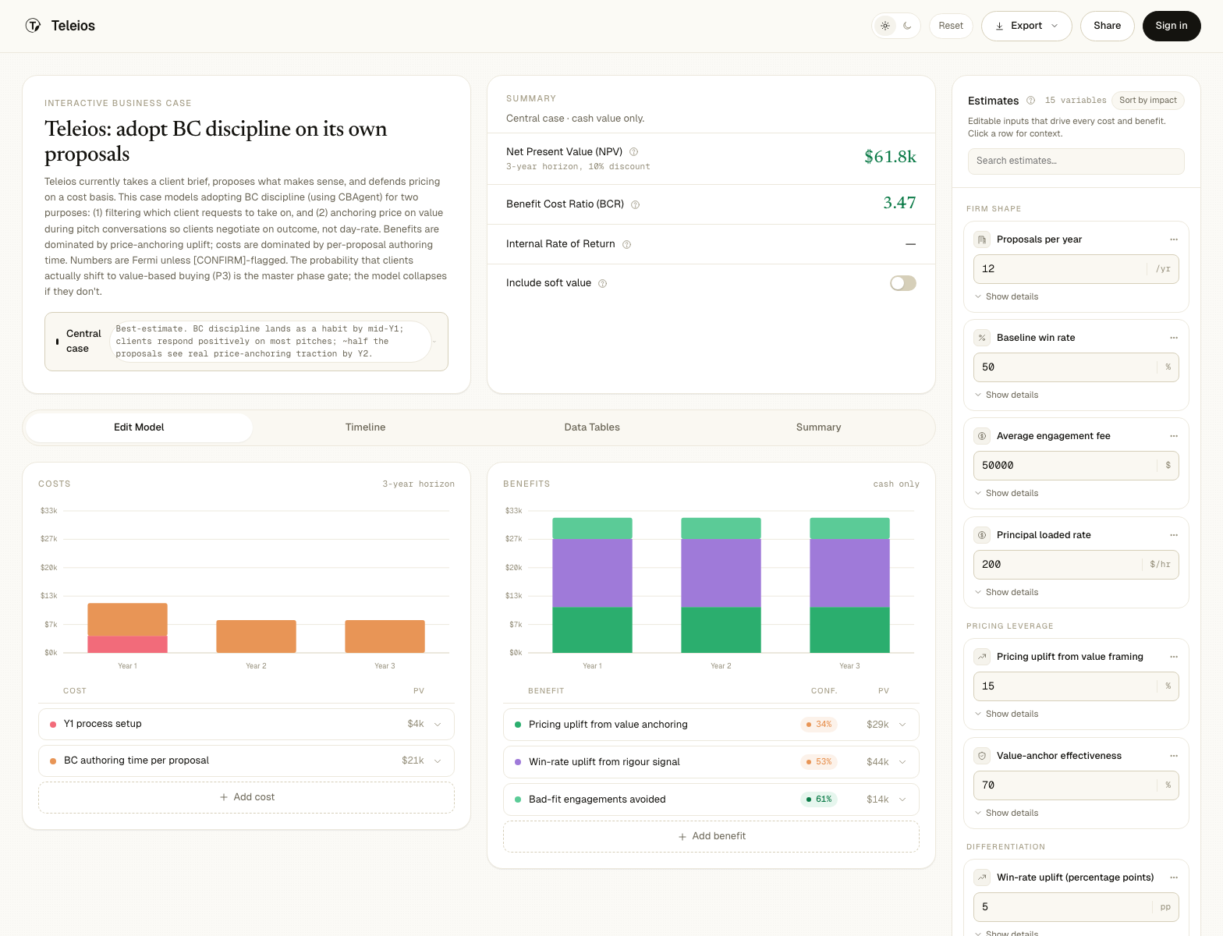
Task: Expand Win-rate uplift from rigour signal row
Action: click(902, 762)
